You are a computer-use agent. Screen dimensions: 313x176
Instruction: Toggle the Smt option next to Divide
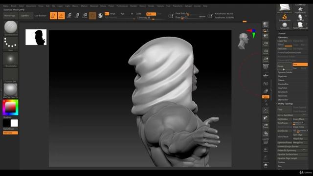point(300,64)
